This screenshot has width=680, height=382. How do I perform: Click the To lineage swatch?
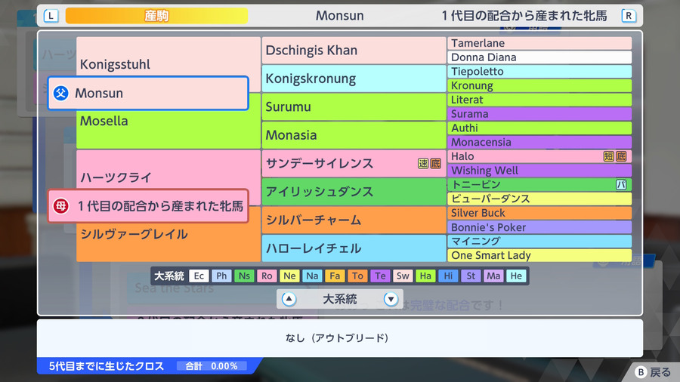tap(357, 276)
